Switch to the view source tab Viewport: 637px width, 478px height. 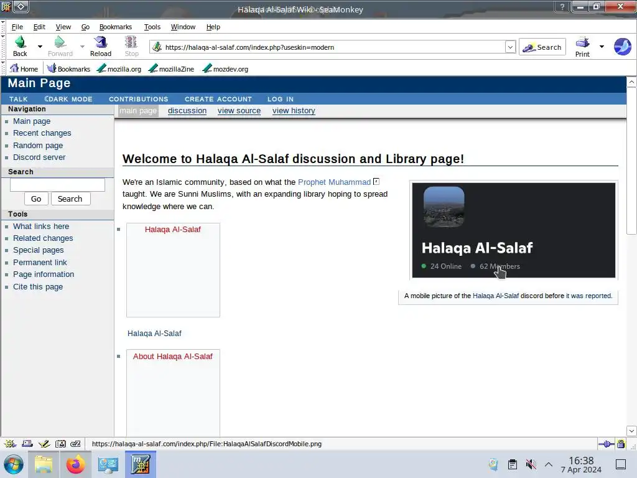[239, 111]
